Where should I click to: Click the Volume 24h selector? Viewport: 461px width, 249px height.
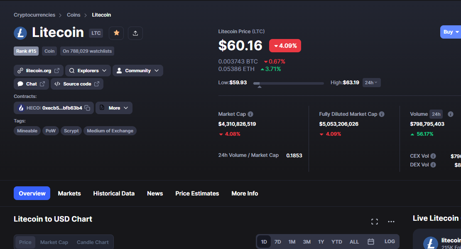pos(436,114)
